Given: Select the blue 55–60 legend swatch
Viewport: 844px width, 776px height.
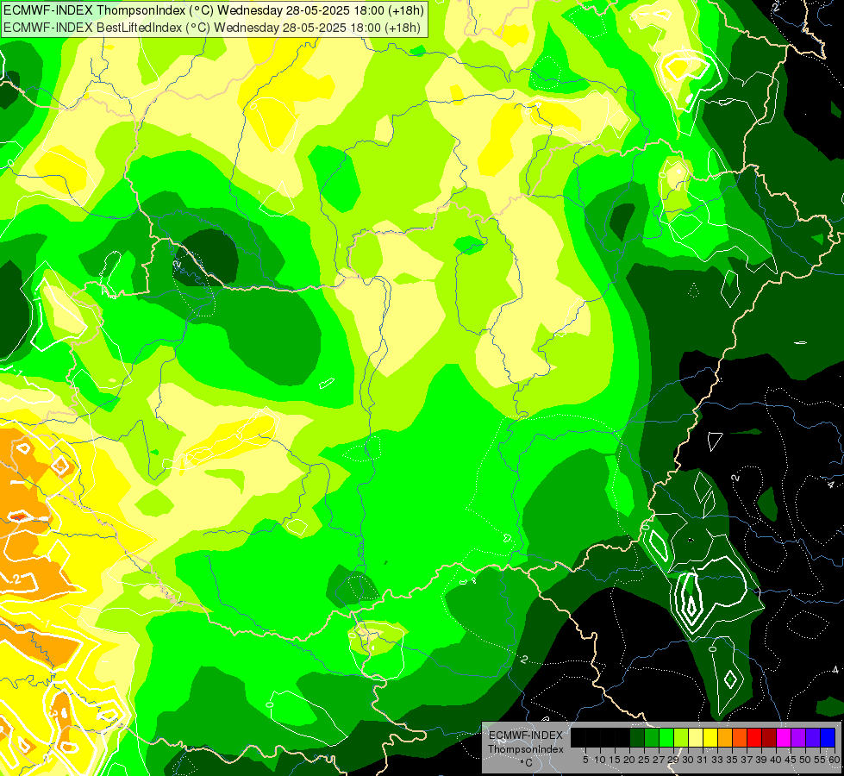Looking at the screenshot, I should pos(828,738).
